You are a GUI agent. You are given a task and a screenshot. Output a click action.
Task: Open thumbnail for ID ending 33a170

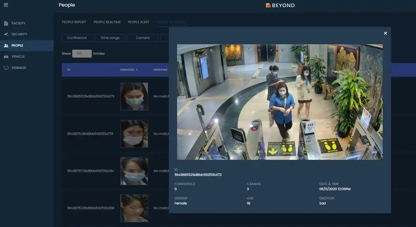click(x=134, y=134)
